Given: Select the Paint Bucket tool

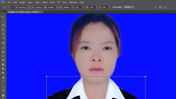Looking at the screenshot, I should tap(3, 64).
